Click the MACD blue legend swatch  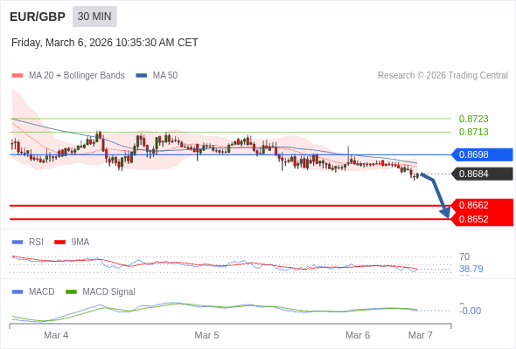point(17,292)
